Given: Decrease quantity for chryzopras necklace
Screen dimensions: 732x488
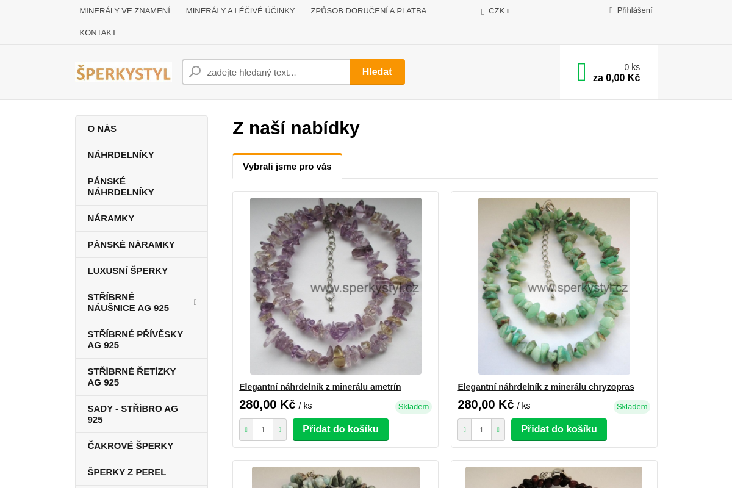Looking at the screenshot, I should point(464,429).
